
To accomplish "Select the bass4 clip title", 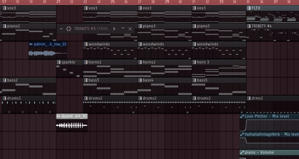I will (x=148, y=80).
